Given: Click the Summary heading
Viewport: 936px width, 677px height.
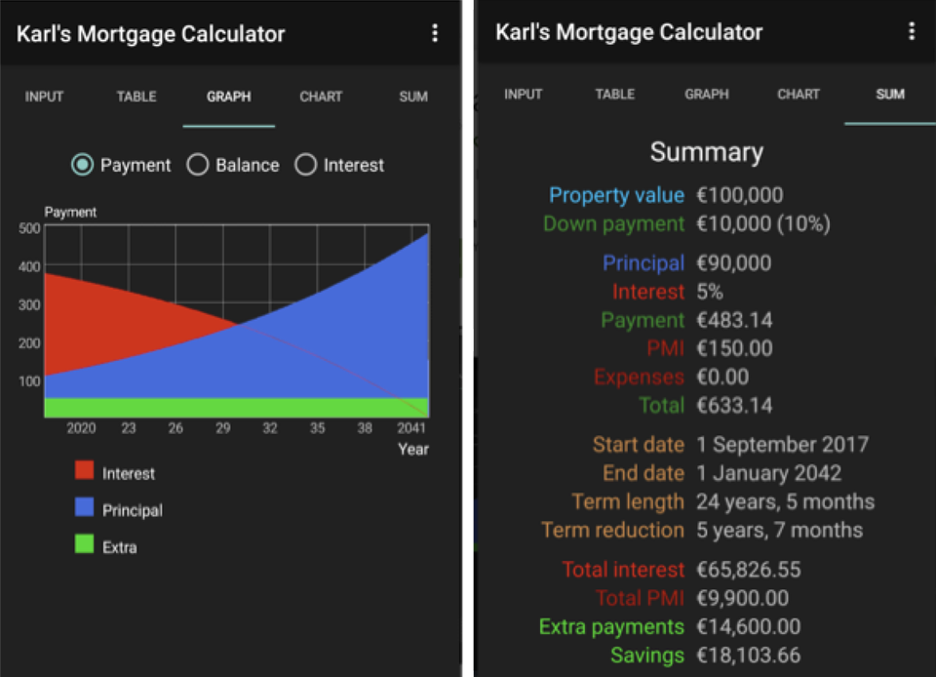Looking at the screenshot, I should (707, 151).
